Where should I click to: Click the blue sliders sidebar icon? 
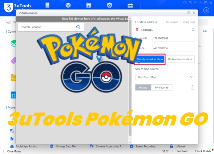click(13, 95)
